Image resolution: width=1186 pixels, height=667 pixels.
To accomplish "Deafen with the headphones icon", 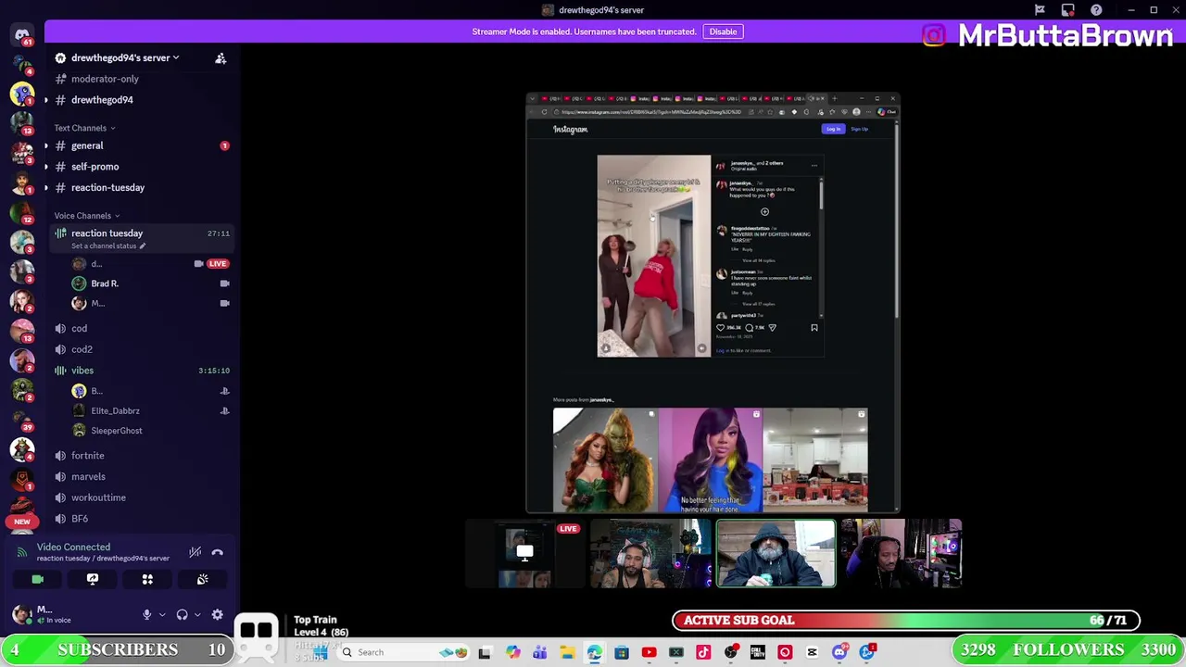I will point(182,614).
